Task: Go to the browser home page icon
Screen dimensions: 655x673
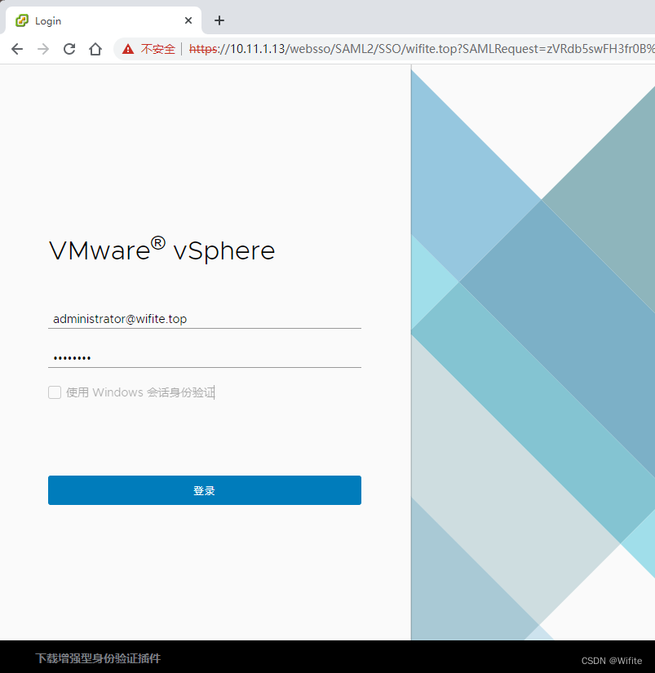Action: (95, 49)
